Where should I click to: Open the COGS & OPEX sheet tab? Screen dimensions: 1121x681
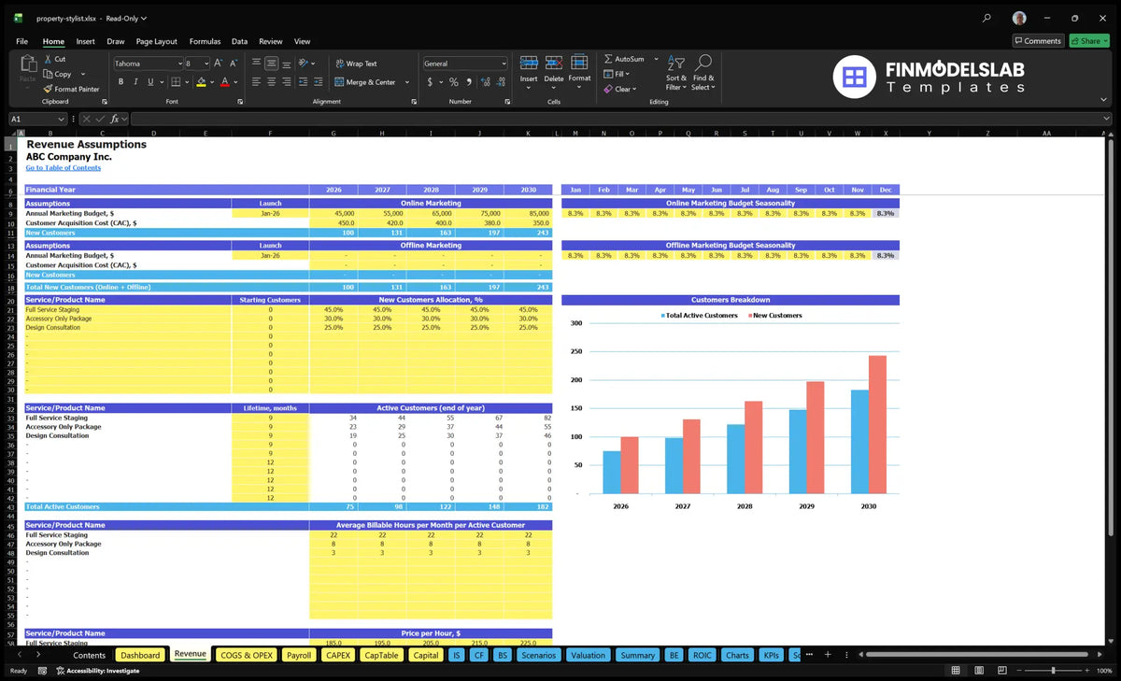click(x=246, y=655)
